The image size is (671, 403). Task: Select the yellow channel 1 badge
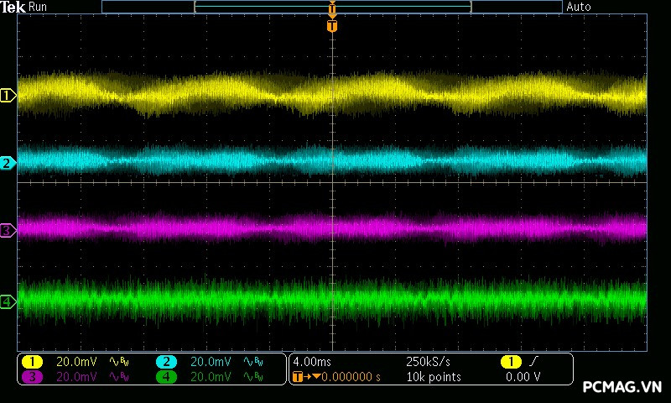32,362
